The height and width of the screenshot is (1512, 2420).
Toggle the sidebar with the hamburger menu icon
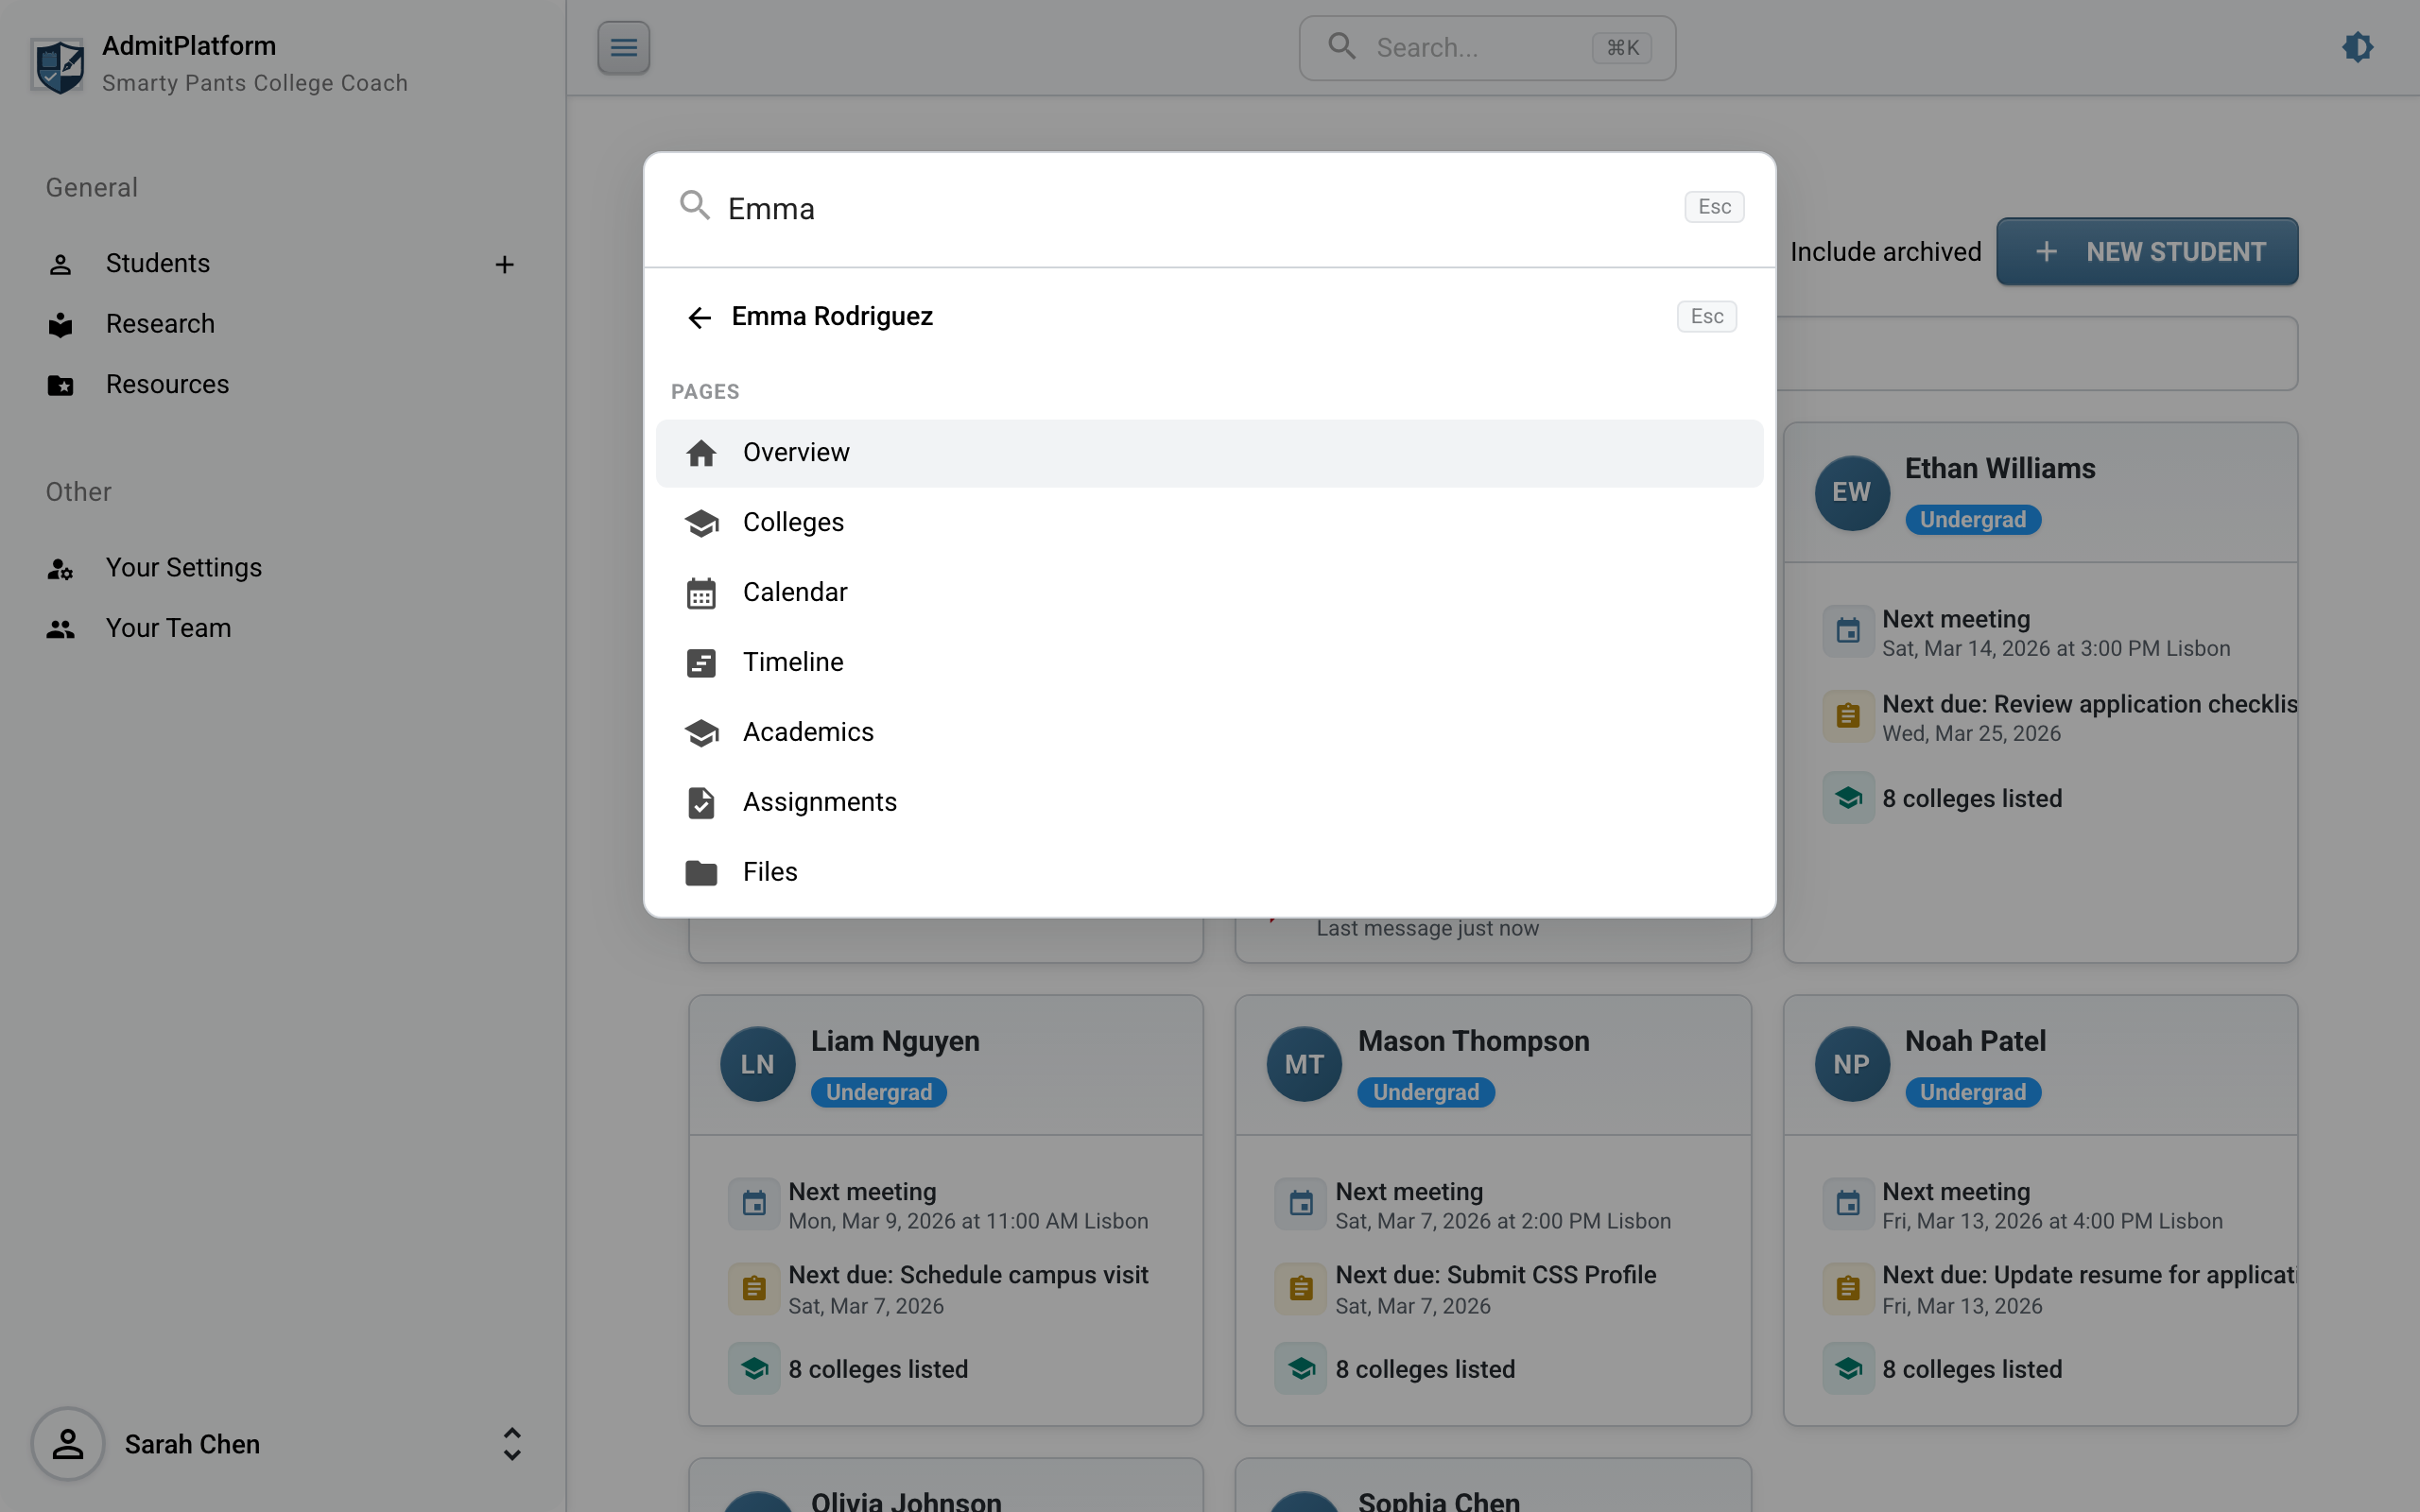[623, 47]
